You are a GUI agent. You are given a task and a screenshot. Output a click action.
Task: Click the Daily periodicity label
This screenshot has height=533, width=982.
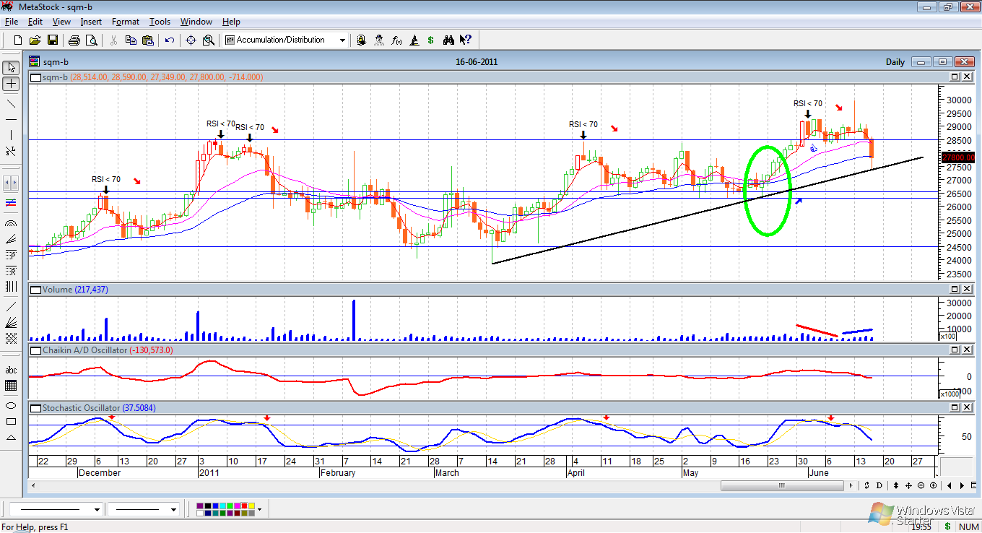[x=895, y=62]
